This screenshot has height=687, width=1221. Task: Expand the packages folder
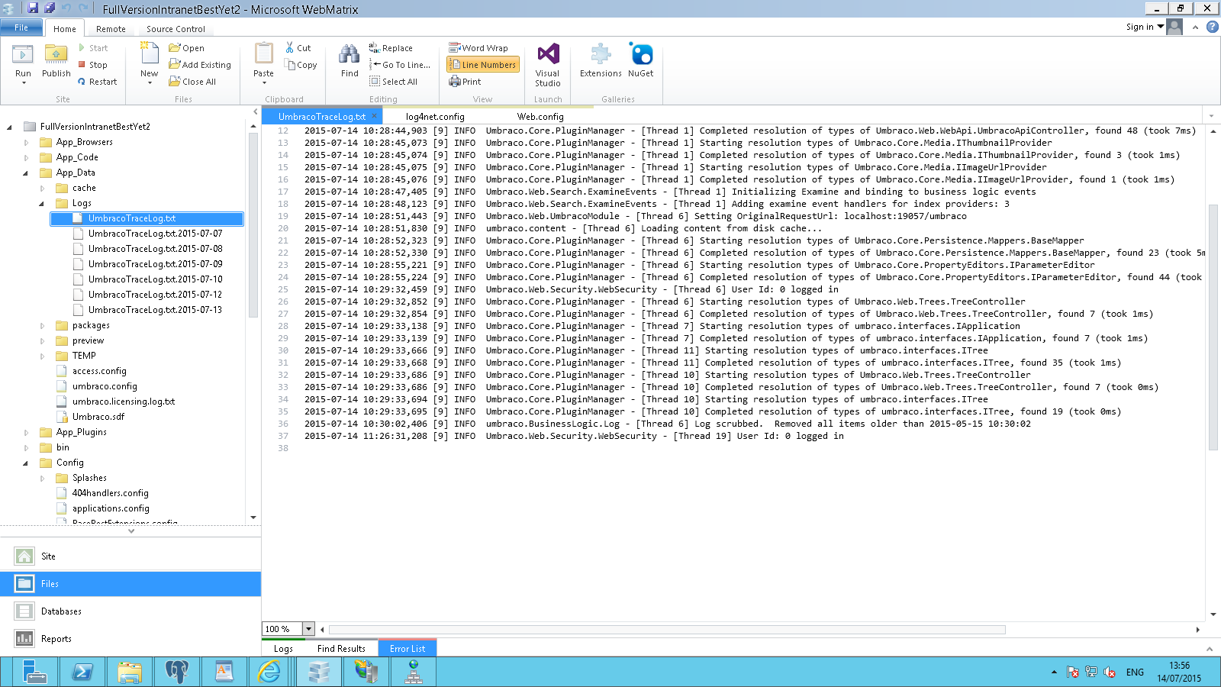(42, 325)
